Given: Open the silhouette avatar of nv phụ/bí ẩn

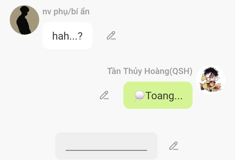Looking at the screenshot, I should [x=25, y=20].
